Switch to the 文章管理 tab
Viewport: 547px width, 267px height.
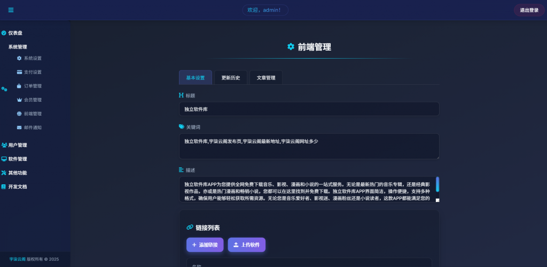pyautogui.click(x=266, y=78)
